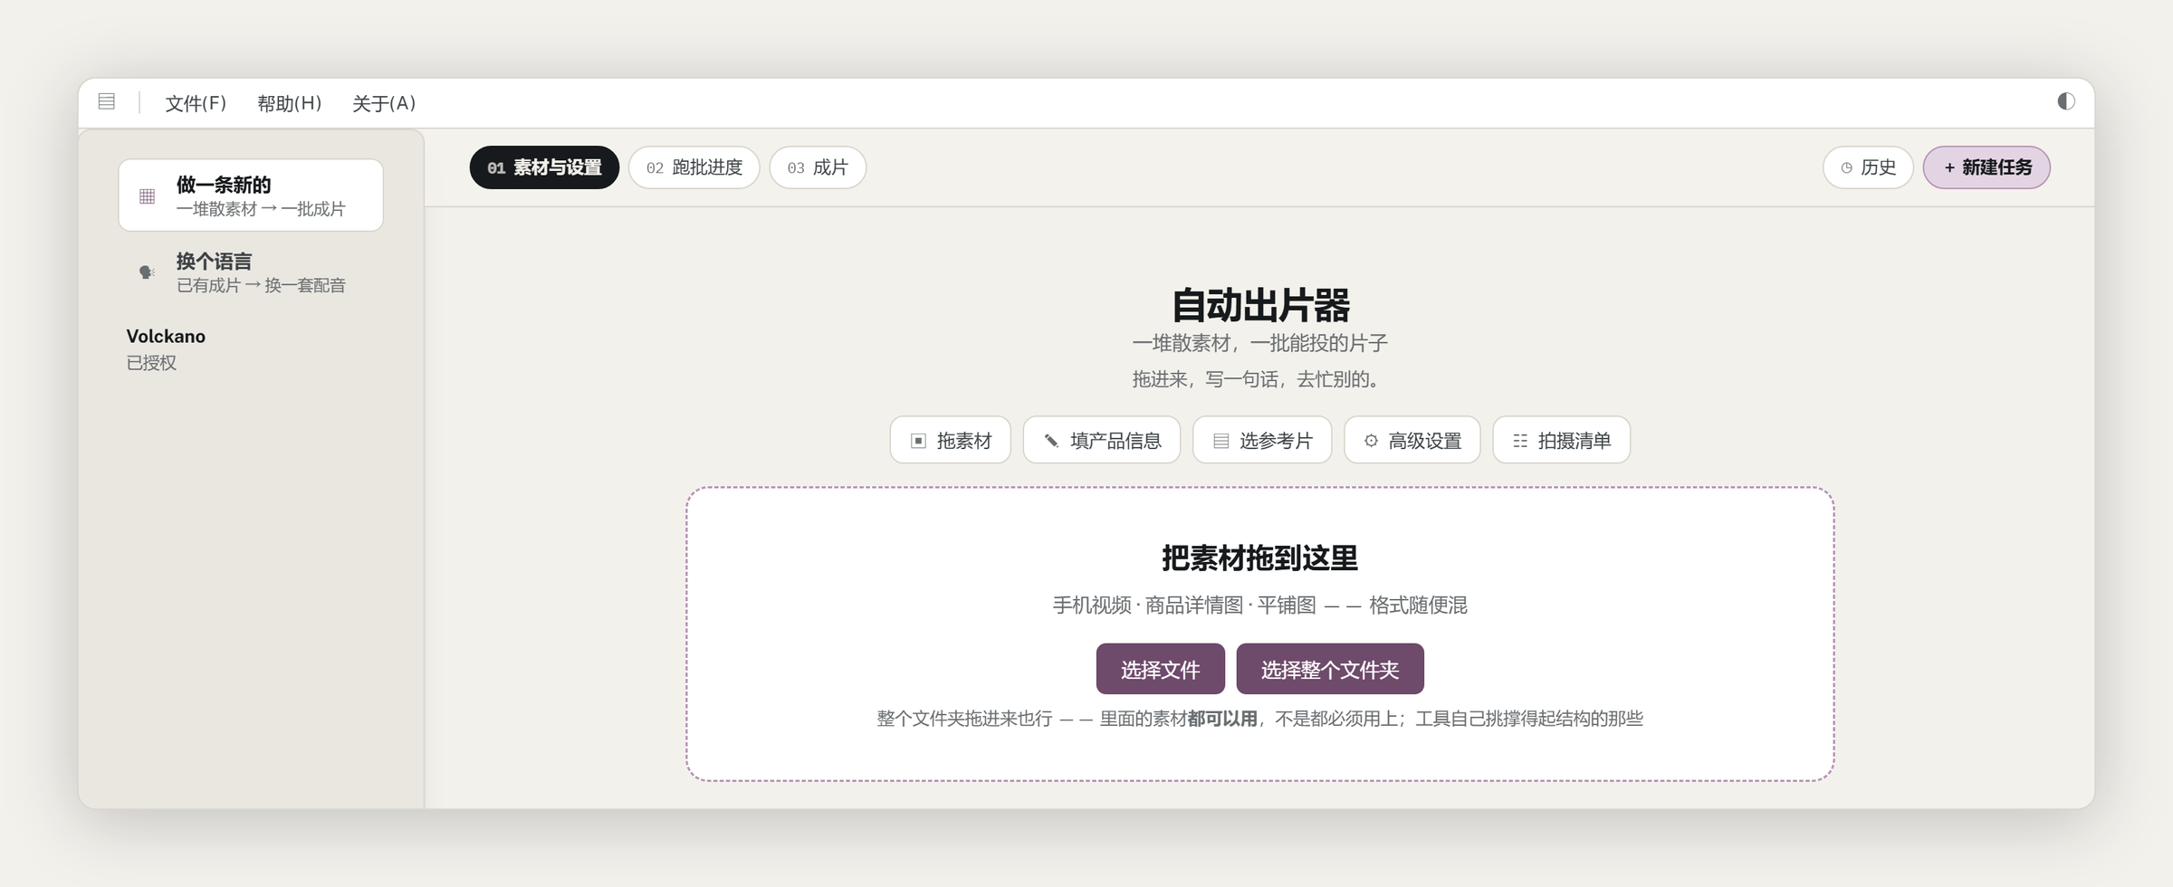The height and width of the screenshot is (887, 2173).
Task: Switch to the 01 素材与设置 tab
Action: click(544, 167)
